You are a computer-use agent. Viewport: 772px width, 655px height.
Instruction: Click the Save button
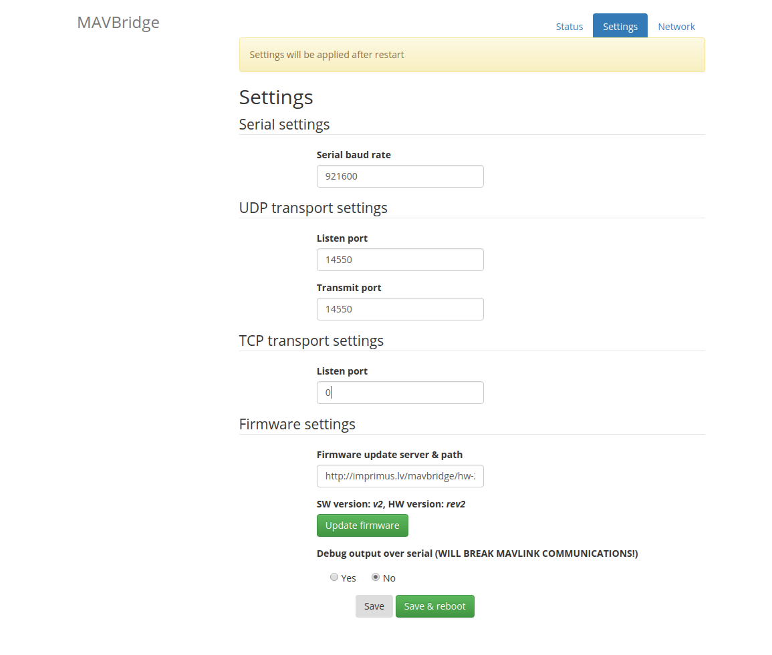pyautogui.click(x=374, y=606)
